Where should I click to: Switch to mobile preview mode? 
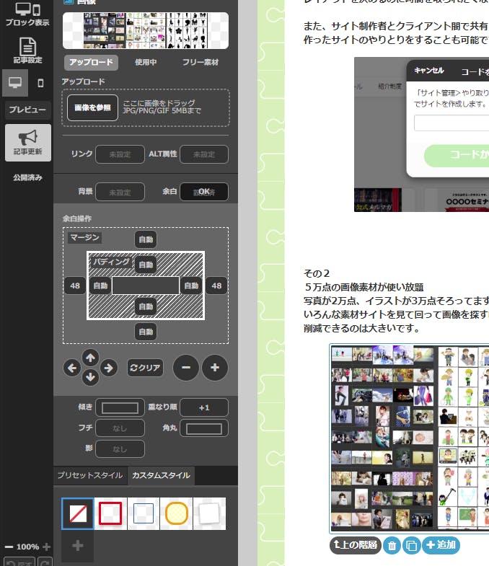pyautogui.click(x=40, y=83)
